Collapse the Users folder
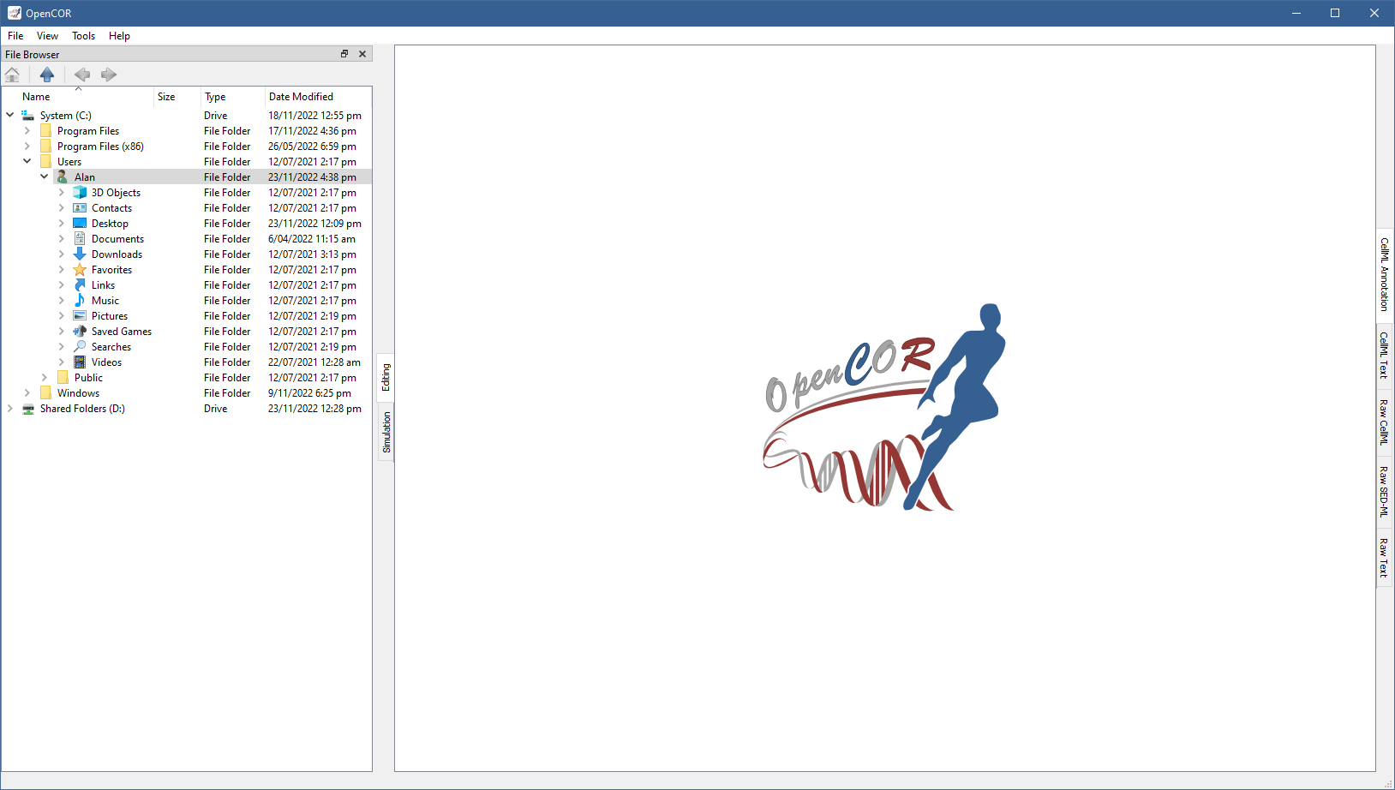The image size is (1395, 790). [27, 162]
